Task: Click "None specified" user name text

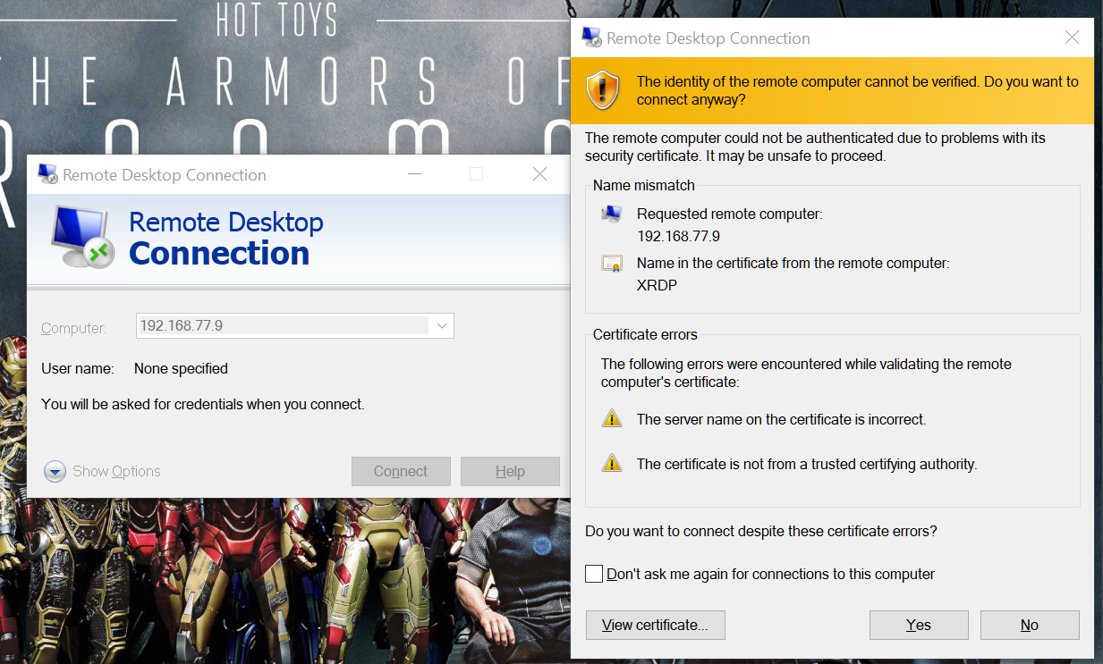Action: 181,368
